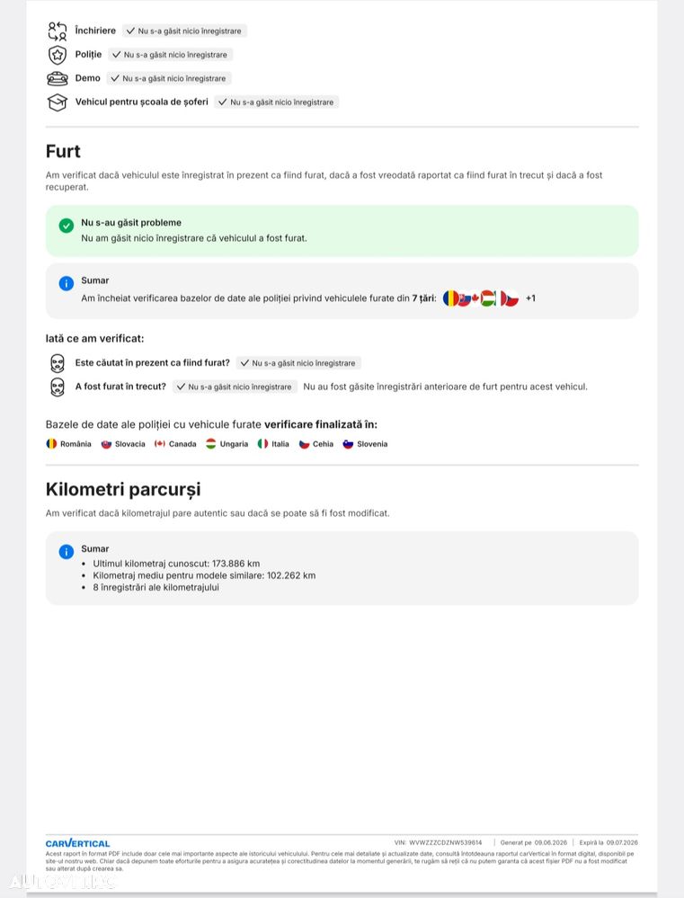Image resolution: width=684 pixels, height=898 pixels.
Task: Click the 'A fost furat în trecut' check badge
Action: 235,387
